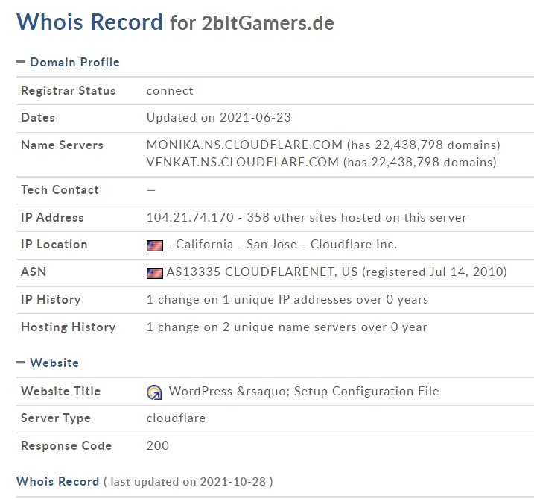The image size is (534, 499).
Task: Open MONIKA.NS.CLOUDFLARE.COM name server entry
Action: coord(244,145)
